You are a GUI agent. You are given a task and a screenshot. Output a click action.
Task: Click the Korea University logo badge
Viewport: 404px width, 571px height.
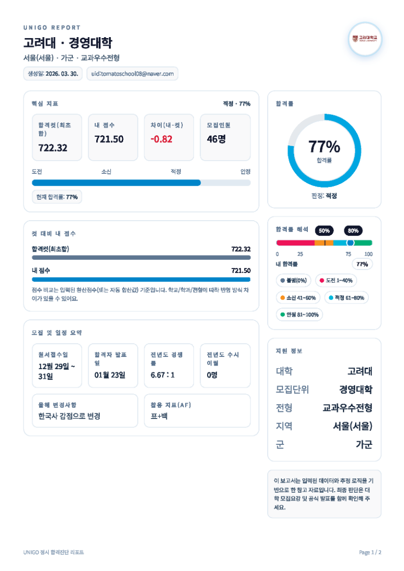click(x=365, y=39)
